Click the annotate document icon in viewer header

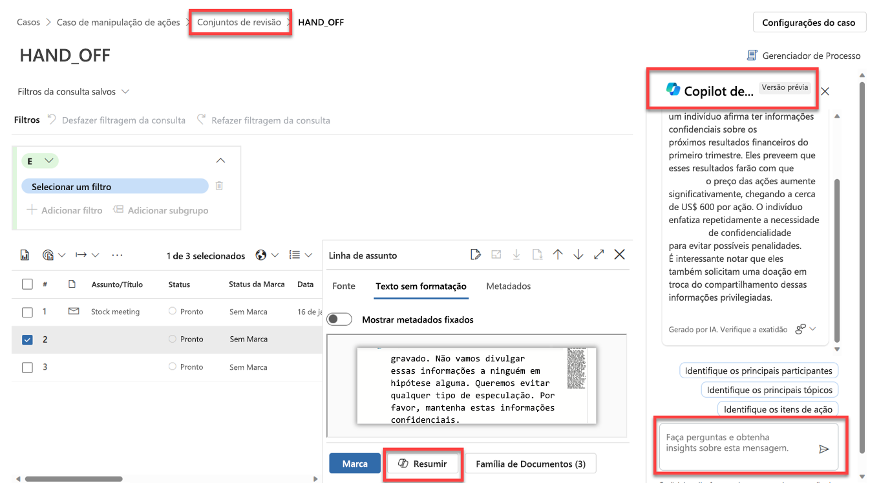click(476, 255)
